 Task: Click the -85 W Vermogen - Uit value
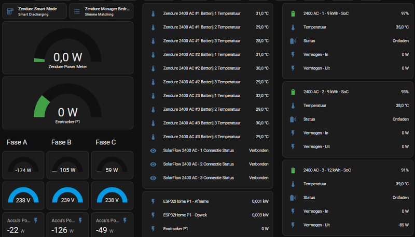pyautogui.click(x=404, y=225)
